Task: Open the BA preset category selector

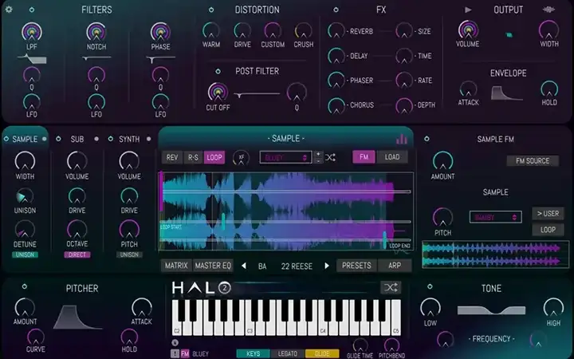Action: tap(262, 266)
